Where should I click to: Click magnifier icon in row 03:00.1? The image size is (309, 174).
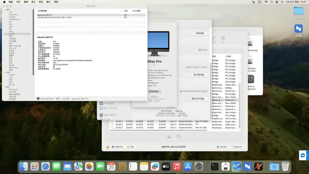point(112,121)
